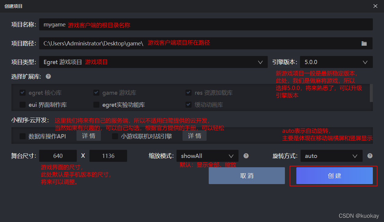Enable the 小游戏联机对战引擎 option
This screenshot has width=384, height=222.
coord(115,136)
